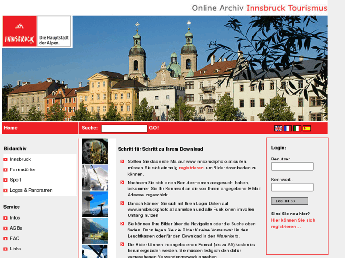Open the FAQ service page
Viewport: 345px width, 258px height.
(15, 239)
